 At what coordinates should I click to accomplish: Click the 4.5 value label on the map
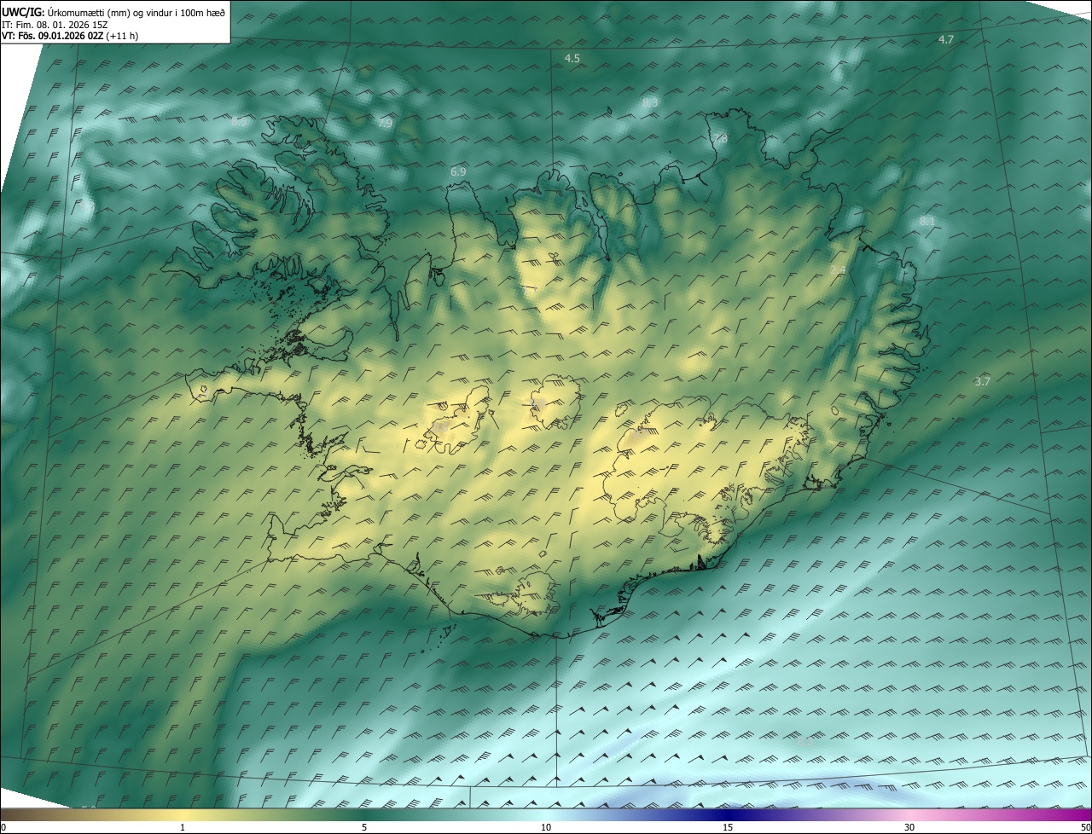[x=572, y=59]
